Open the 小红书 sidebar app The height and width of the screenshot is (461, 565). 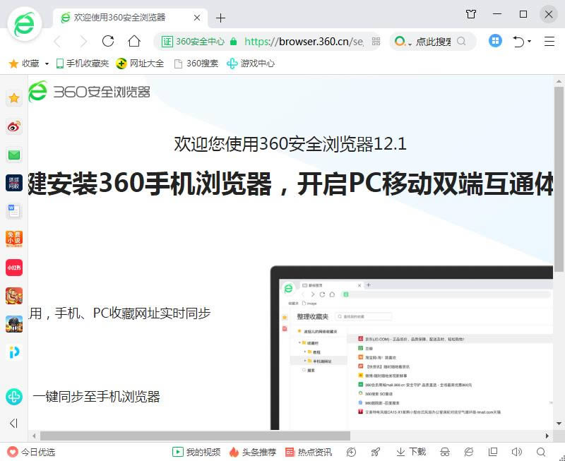pos(14,268)
